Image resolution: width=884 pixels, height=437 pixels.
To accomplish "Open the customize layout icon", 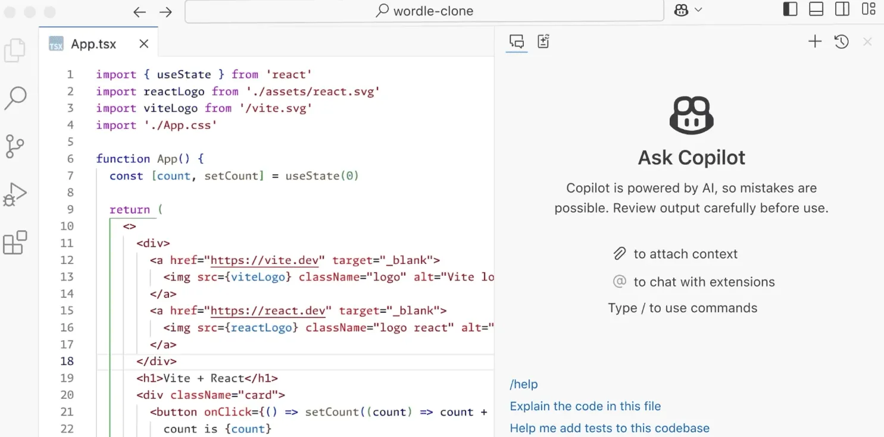I will click(869, 10).
